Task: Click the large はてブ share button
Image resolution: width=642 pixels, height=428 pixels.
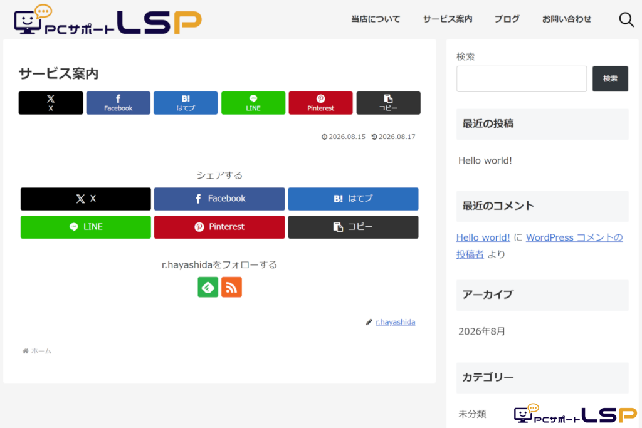Action: pos(354,199)
